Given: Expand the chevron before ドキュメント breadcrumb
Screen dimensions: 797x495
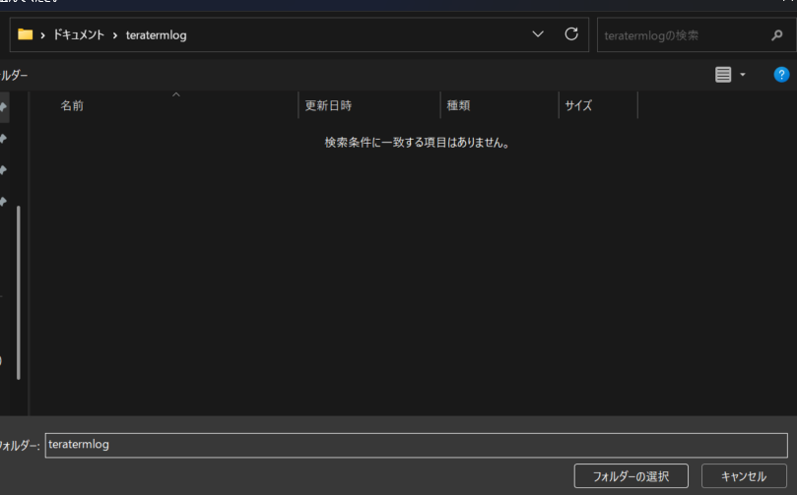Looking at the screenshot, I should [43, 35].
